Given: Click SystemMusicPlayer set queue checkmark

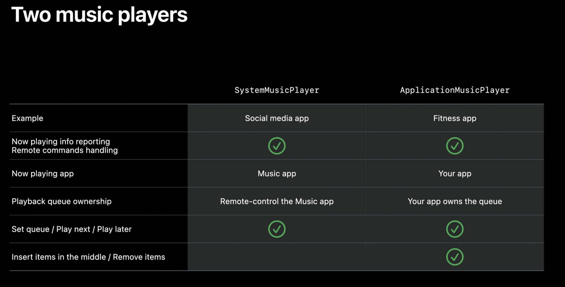Looking at the screenshot, I should click(x=277, y=229).
